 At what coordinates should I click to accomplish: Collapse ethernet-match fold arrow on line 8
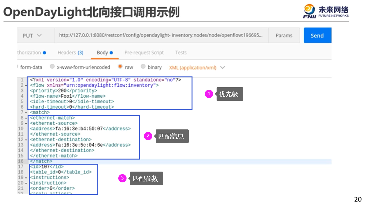[x=26, y=118]
